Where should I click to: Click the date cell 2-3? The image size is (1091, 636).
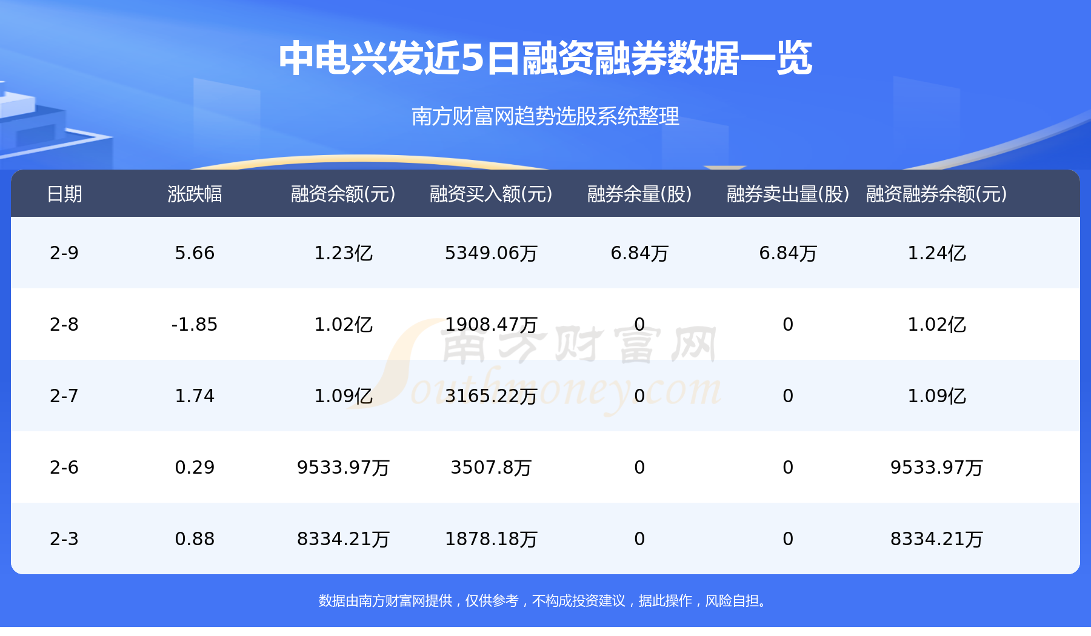[64, 538]
